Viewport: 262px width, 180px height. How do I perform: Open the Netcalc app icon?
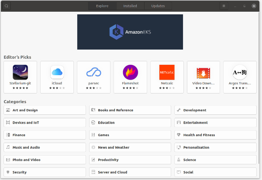(x=167, y=72)
